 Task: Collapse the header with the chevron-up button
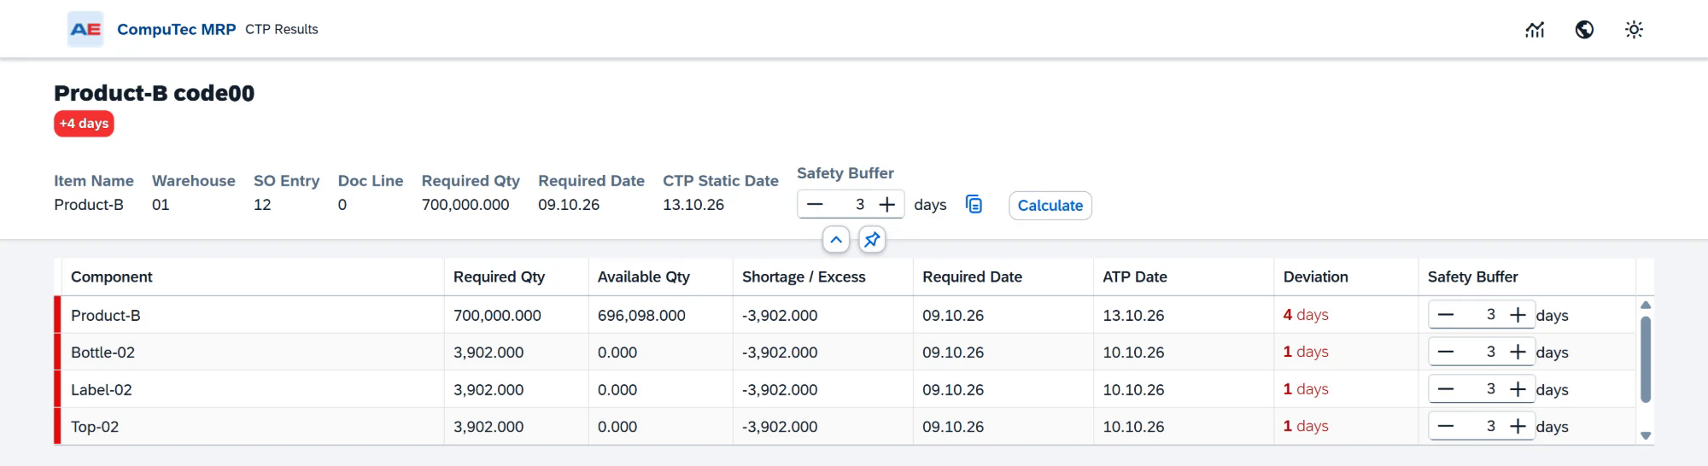[x=836, y=240]
